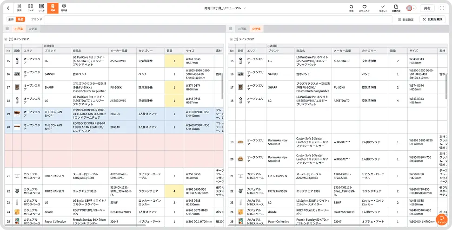Select the left panel 変更案 tab
Image resolution: width=452 pixels, height=230 pixels.
33,29
